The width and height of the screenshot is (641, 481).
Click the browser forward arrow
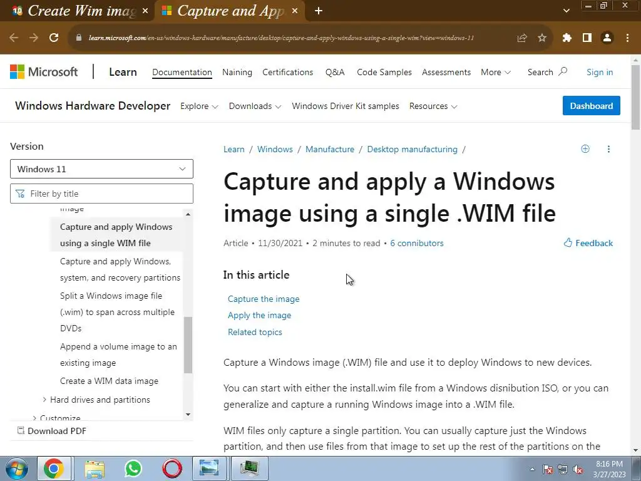point(34,38)
